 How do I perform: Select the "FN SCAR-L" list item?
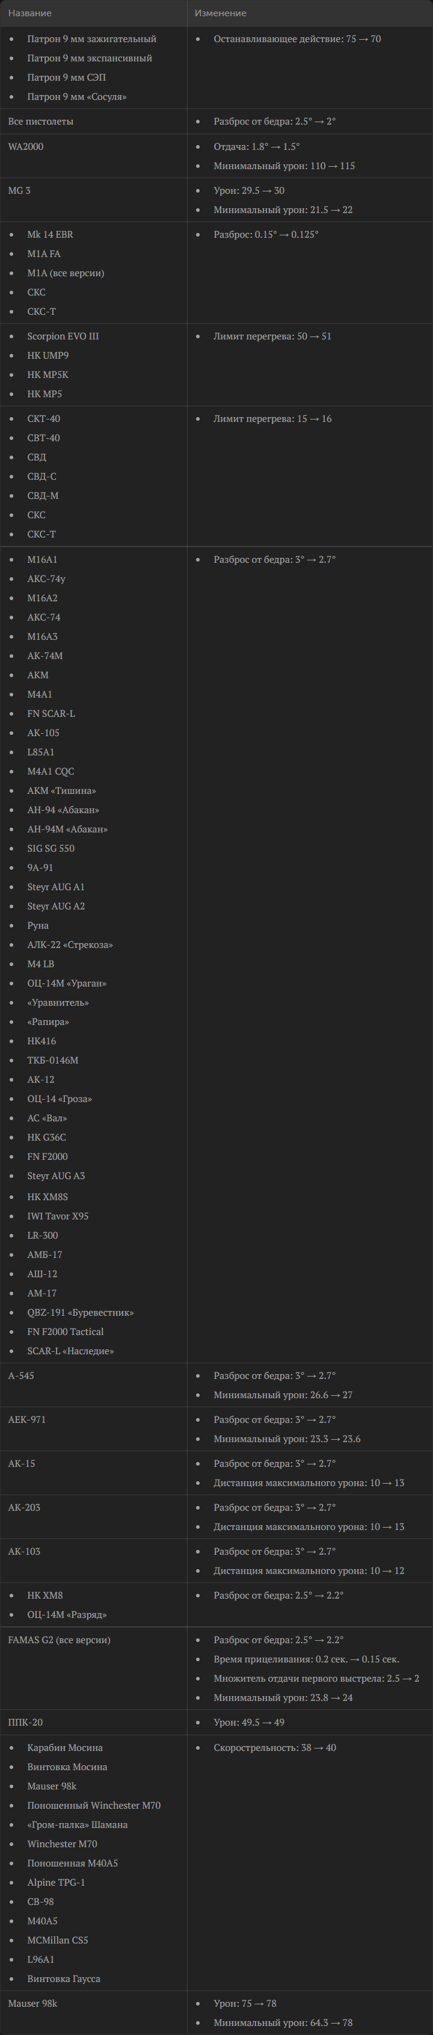pos(51,713)
